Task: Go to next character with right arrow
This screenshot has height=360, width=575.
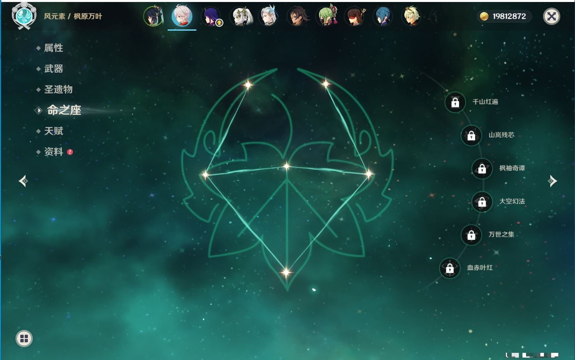Action: [x=552, y=181]
